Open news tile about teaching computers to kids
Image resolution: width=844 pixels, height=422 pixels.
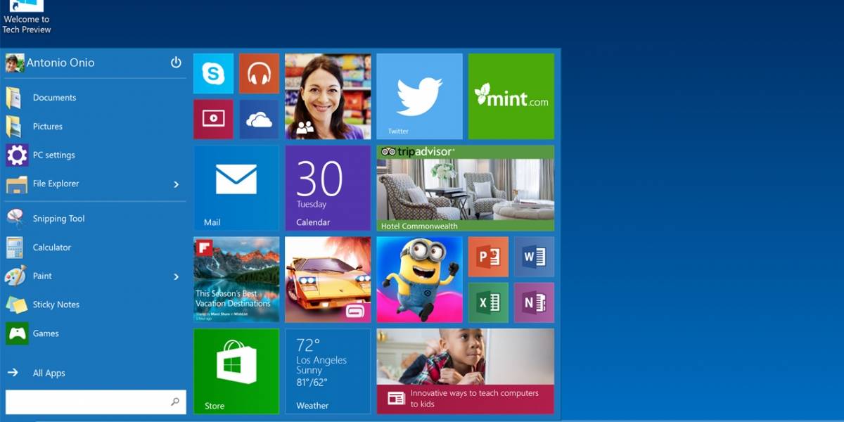465,371
